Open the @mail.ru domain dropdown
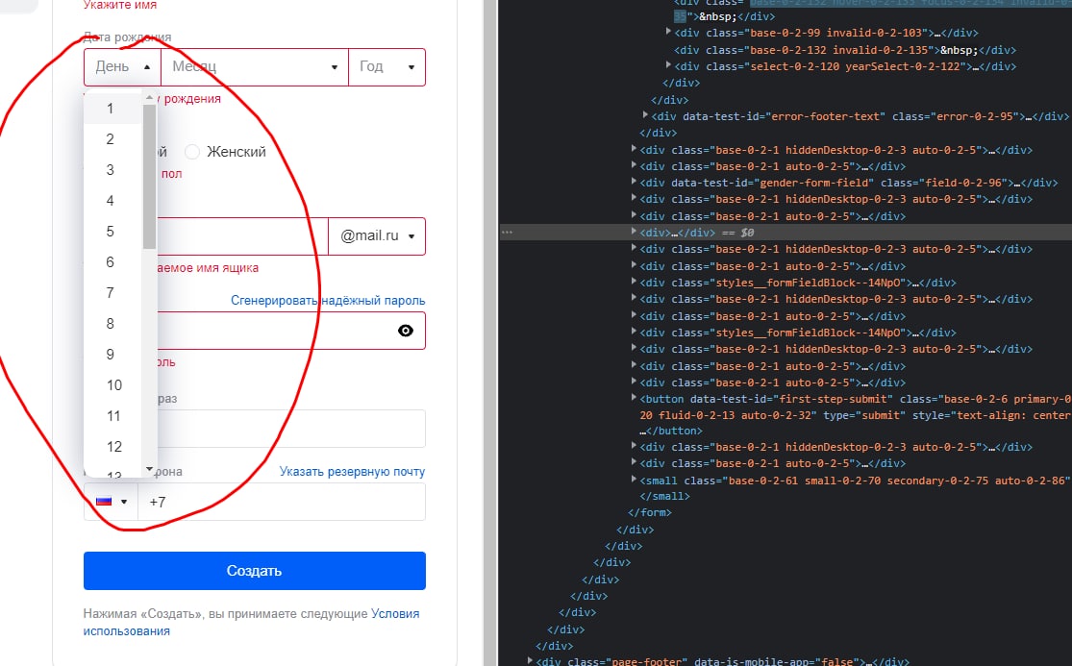This screenshot has height=666, width=1072. pos(377,235)
